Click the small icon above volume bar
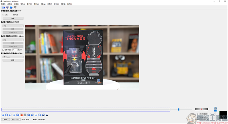 pyautogui.click(x=215, y=108)
